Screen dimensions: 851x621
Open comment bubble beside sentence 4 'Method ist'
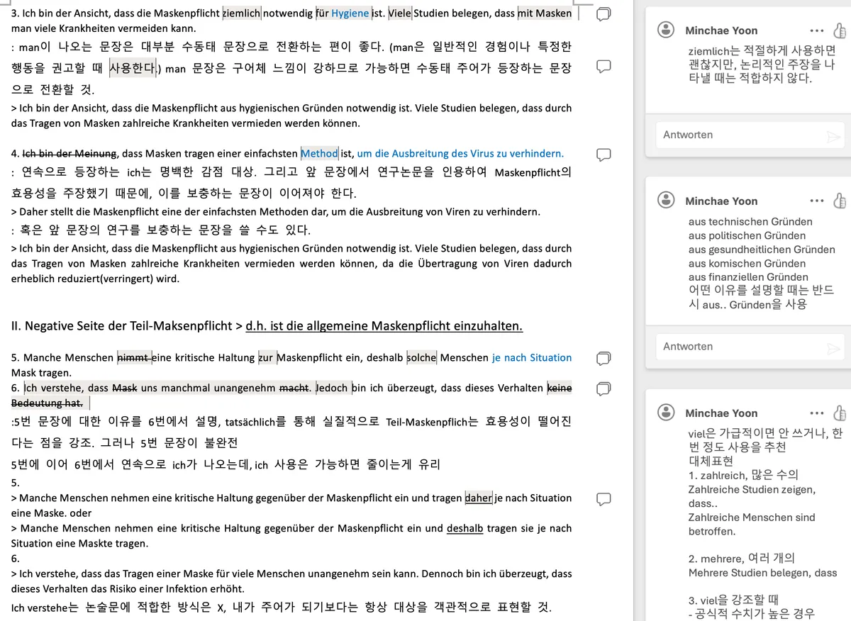click(x=604, y=154)
